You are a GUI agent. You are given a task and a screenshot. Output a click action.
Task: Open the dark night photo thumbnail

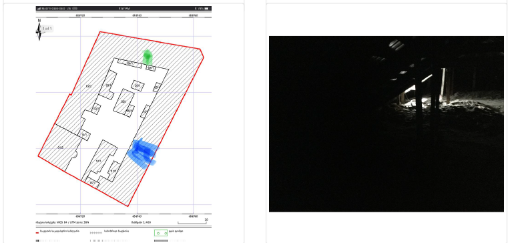pyautogui.click(x=387, y=124)
